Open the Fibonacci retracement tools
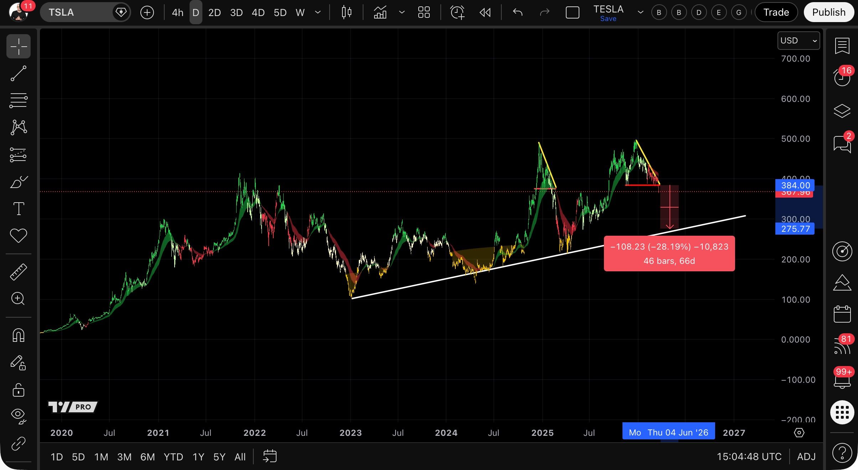The height and width of the screenshot is (470, 858). click(x=18, y=100)
